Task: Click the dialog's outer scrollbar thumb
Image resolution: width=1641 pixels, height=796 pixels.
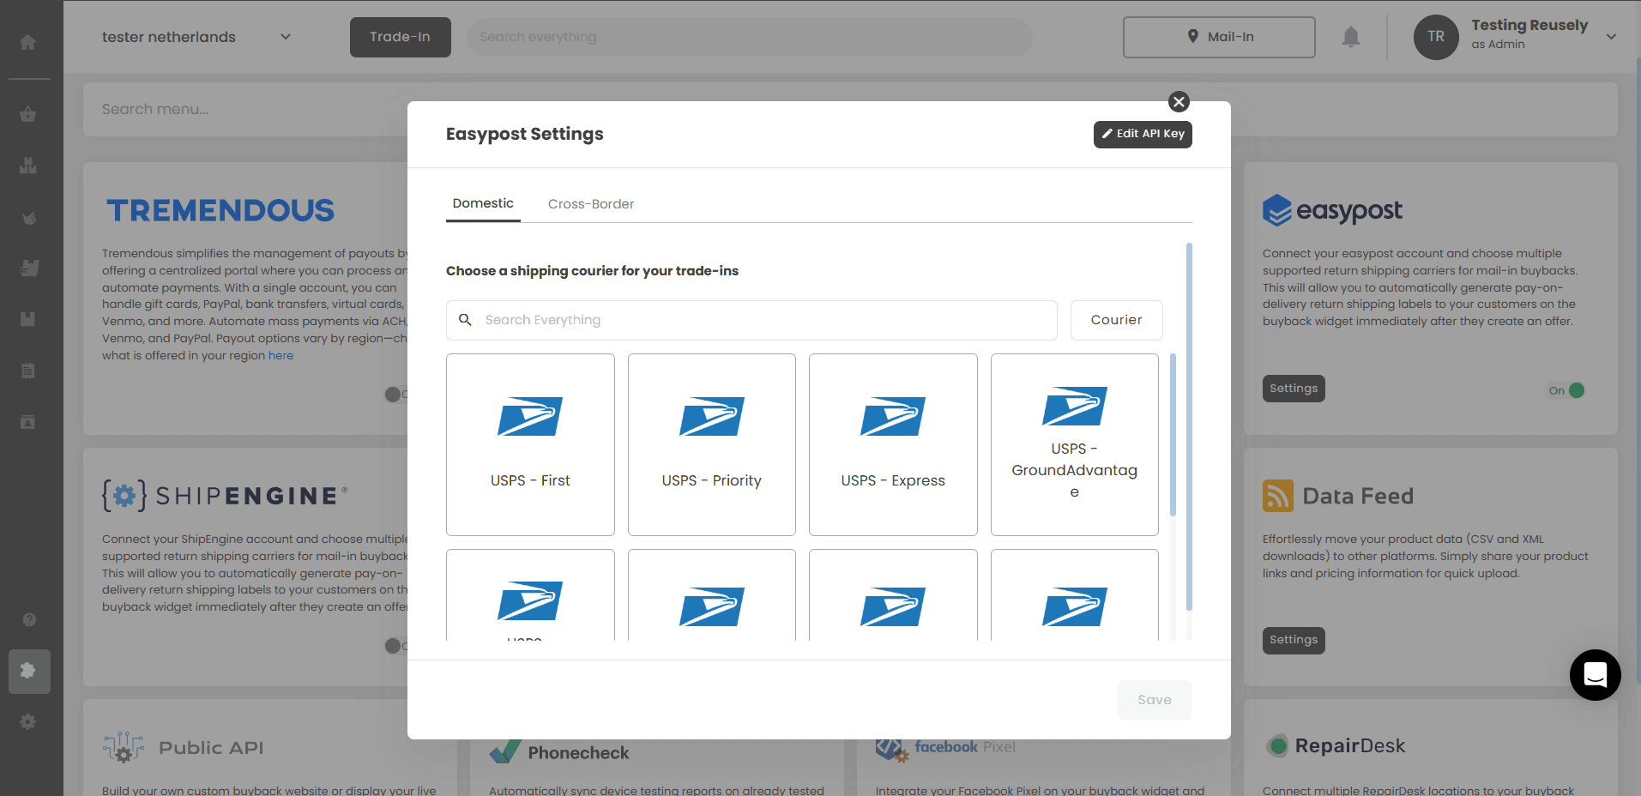Action: click(x=1189, y=426)
